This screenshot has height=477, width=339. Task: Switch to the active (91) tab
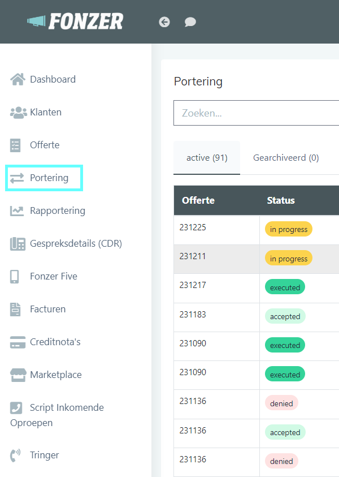coord(207,158)
